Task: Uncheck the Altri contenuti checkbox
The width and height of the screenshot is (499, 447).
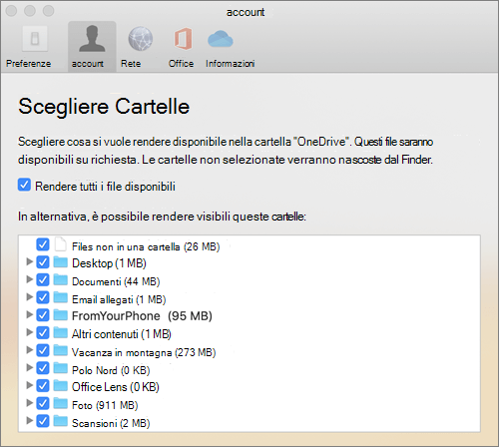Action: (43, 332)
